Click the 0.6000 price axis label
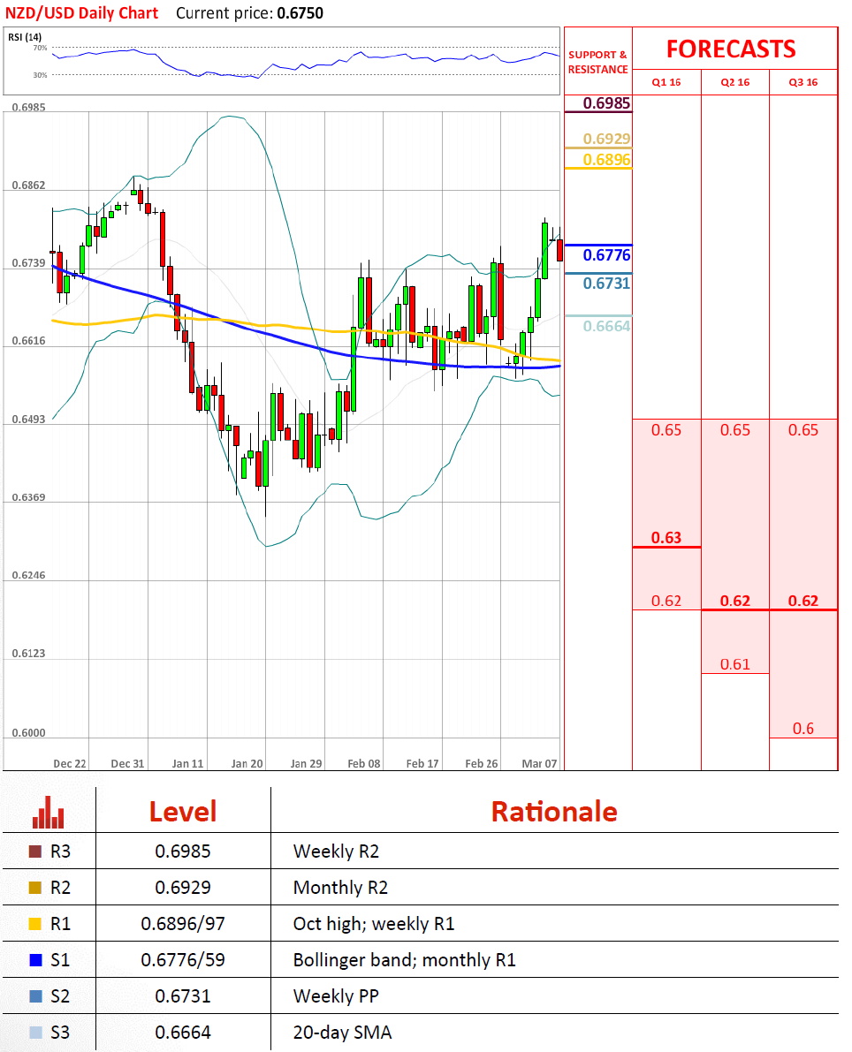The width and height of the screenshot is (852, 1052). click(29, 732)
